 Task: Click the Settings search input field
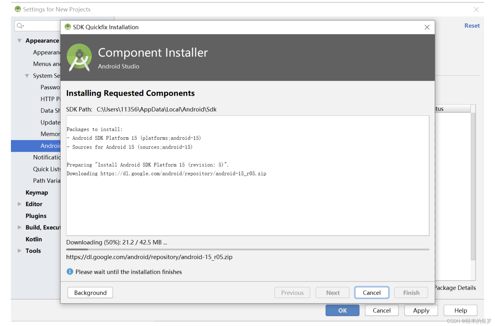[x=38, y=26]
